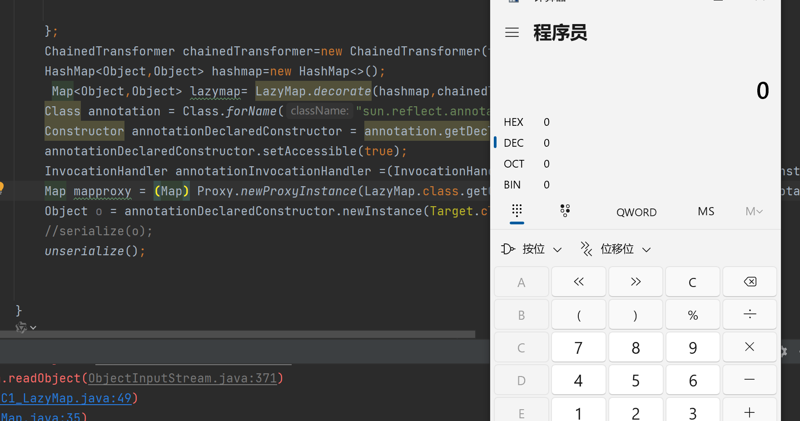Screen dimensions: 800x421
Task: Click the multiply operator key
Action: pos(750,347)
